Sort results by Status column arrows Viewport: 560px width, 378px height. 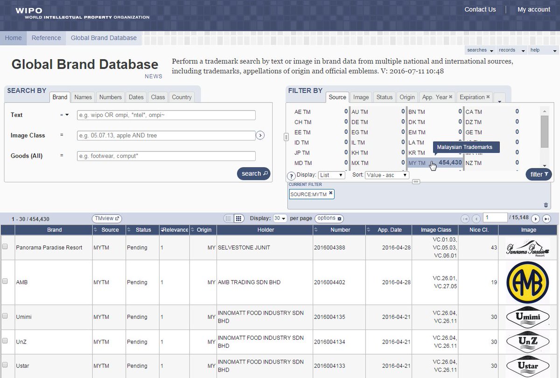coord(130,230)
